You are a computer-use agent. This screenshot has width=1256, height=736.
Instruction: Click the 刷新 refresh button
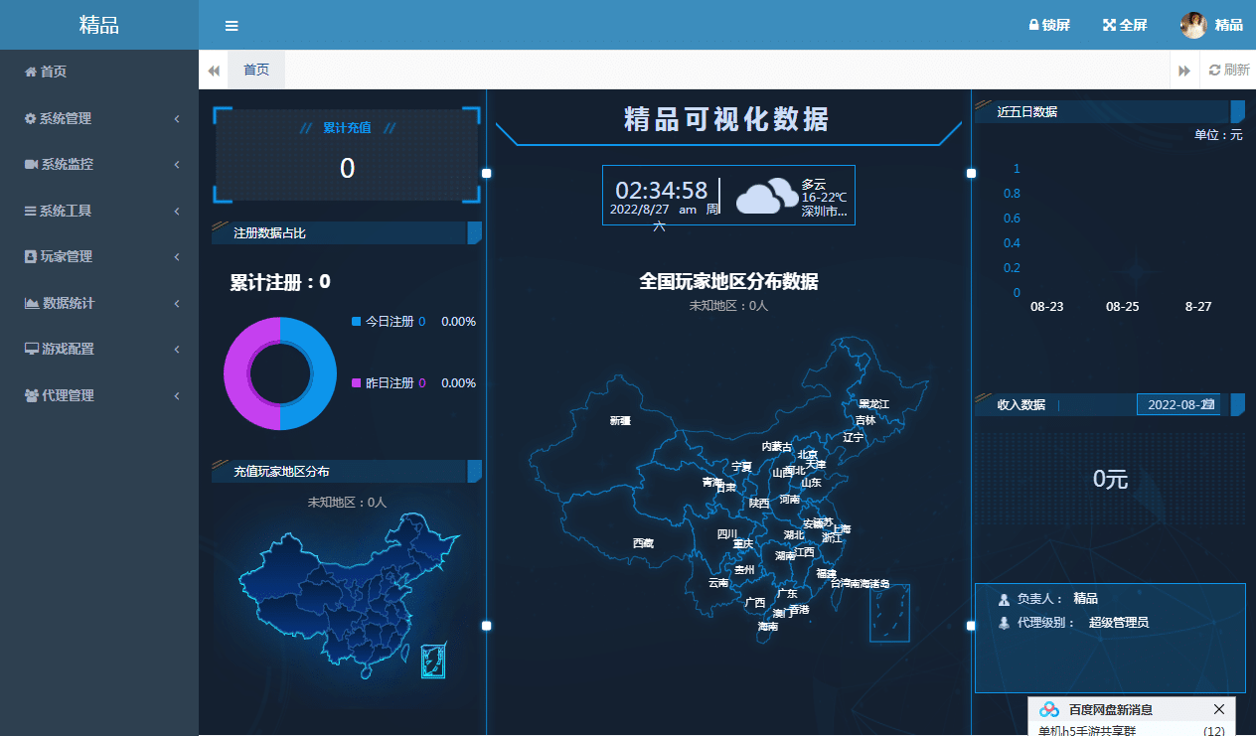(x=1229, y=71)
